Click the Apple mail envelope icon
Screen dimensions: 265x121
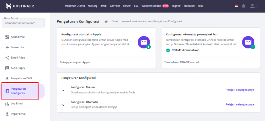tap(144, 42)
